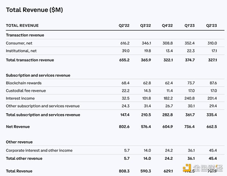227x176 pixels.
Task: Select the Q4'22 column header
Action: point(167,26)
